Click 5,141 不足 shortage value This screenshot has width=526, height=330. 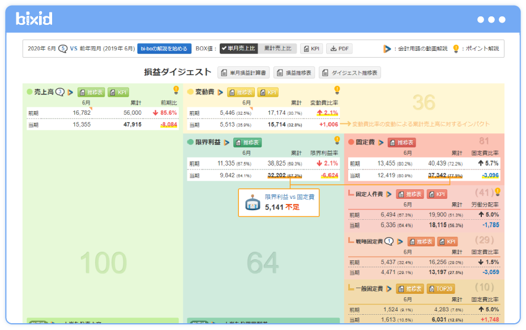[282, 207]
